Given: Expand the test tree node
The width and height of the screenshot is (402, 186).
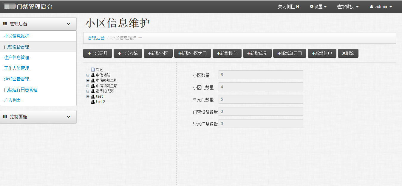Looking at the screenshot, I should click(x=88, y=96).
